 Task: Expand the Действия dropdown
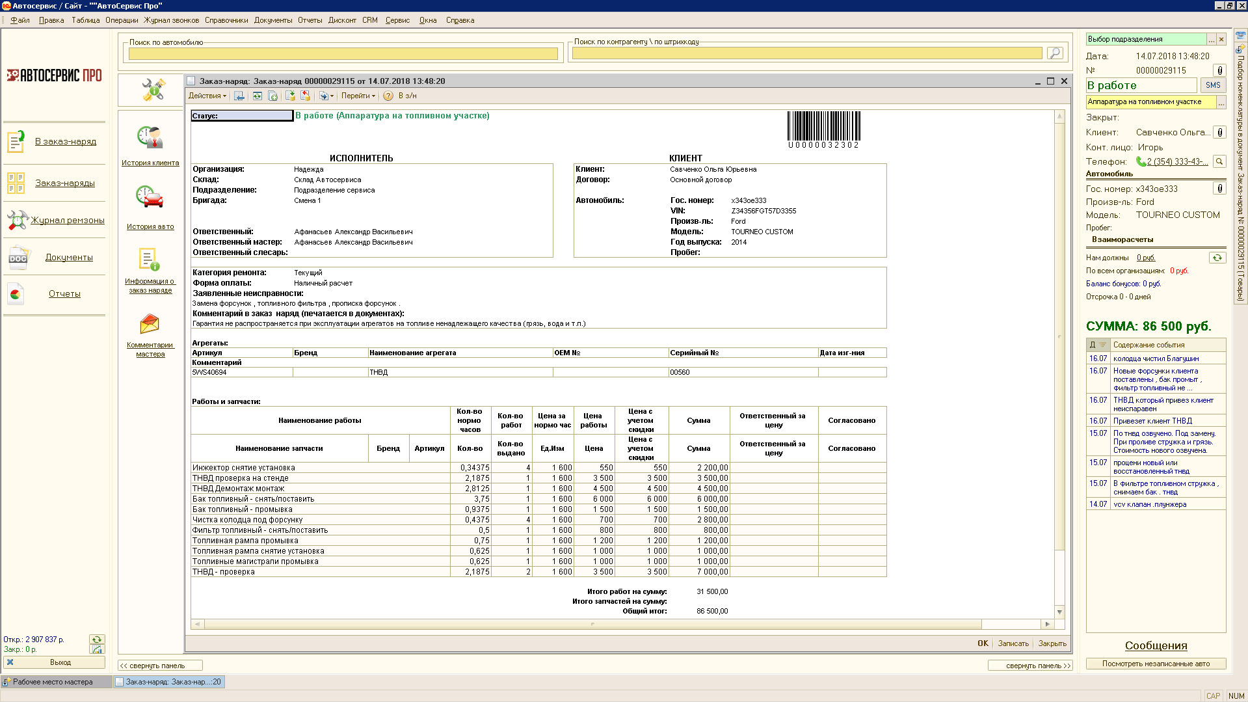(207, 96)
